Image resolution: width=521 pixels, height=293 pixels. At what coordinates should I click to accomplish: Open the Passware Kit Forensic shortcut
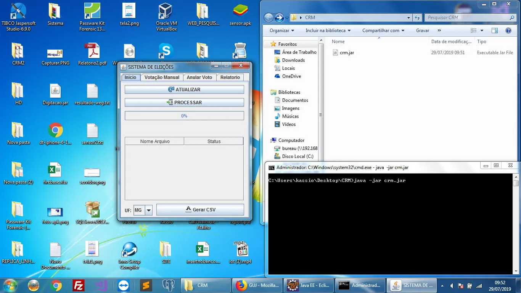pyautogui.click(x=92, y=11)
